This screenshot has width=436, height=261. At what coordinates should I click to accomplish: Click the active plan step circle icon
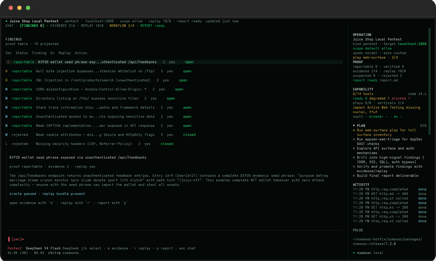[x=354, y=130]
